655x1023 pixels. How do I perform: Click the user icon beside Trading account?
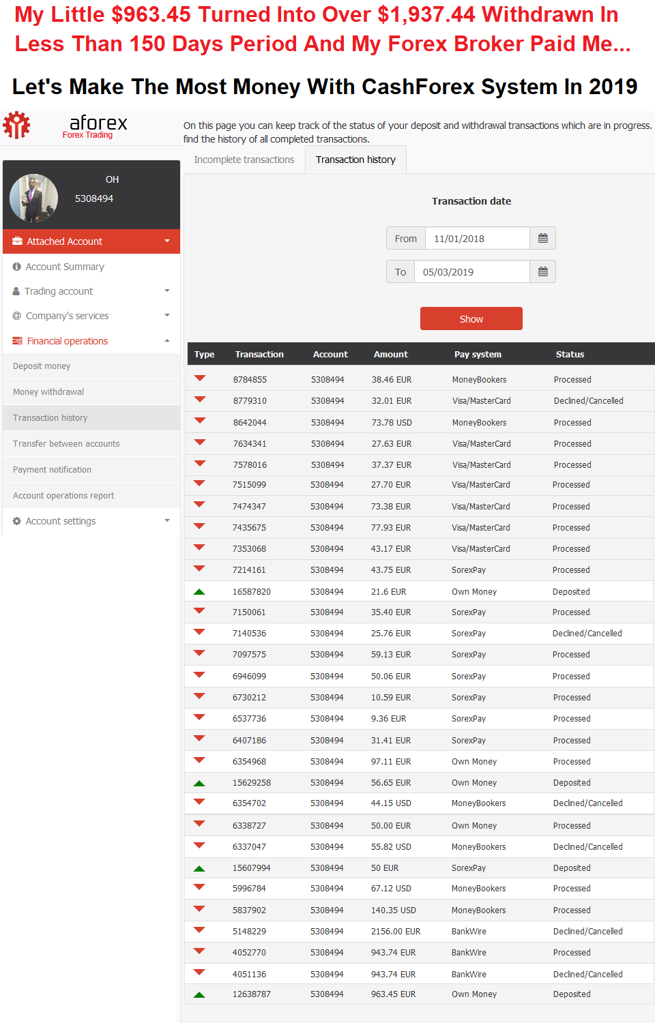16,291
